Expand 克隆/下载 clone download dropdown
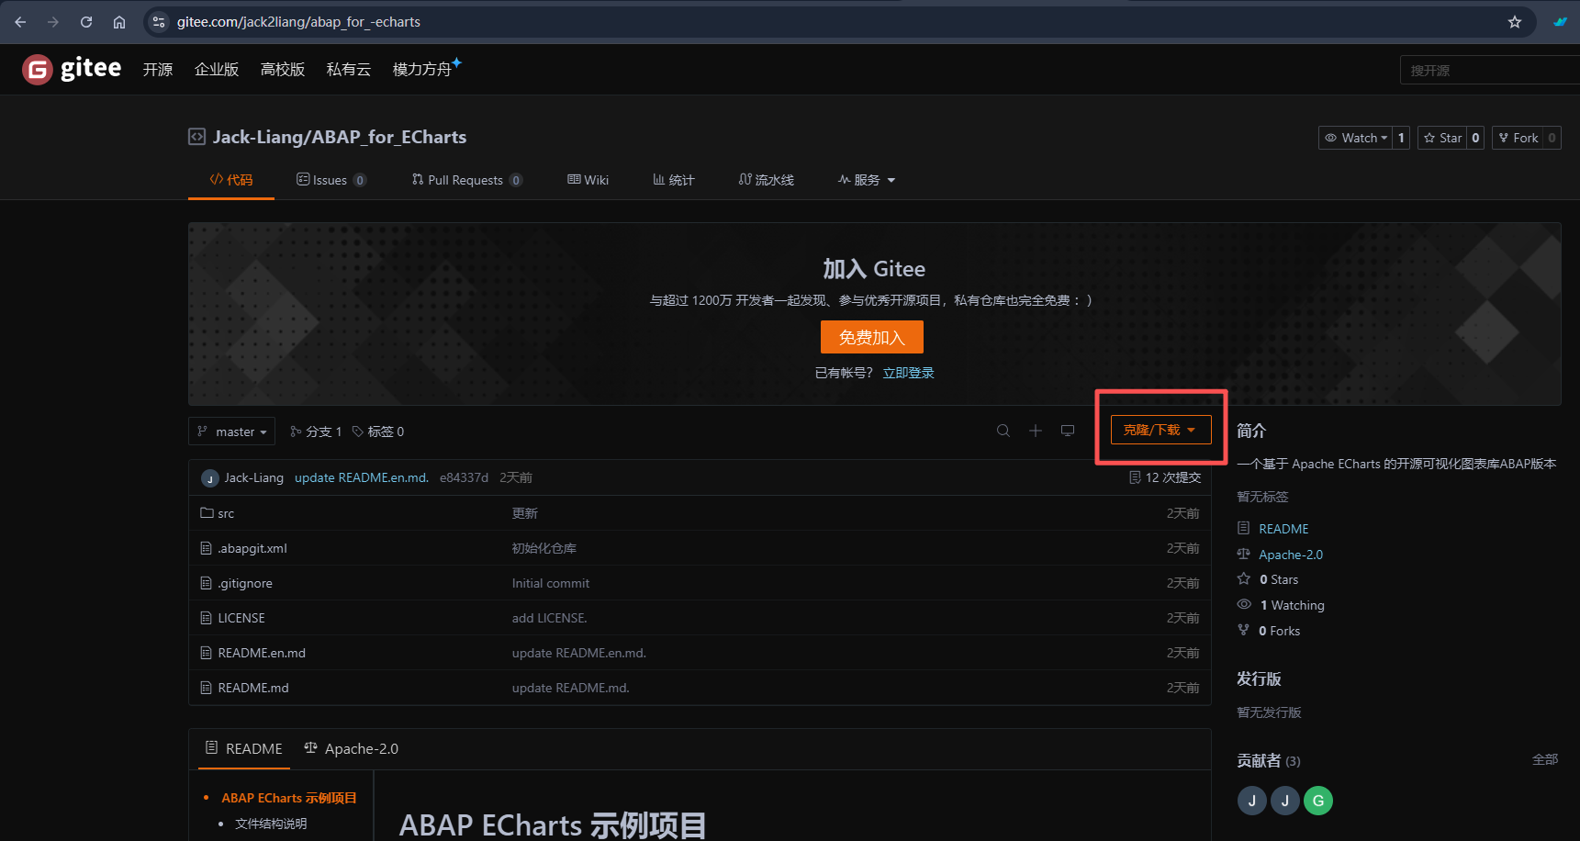1580x841 pixels. (x=1160, y=430)
